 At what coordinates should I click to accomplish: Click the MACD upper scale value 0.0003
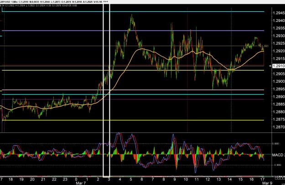[x=276, y=144]
